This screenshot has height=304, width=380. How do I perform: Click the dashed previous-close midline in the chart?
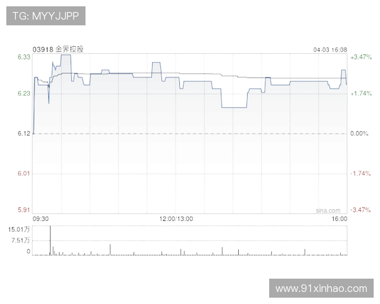pyautogui.click(x=190, y=132)
